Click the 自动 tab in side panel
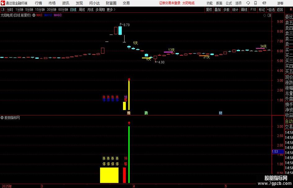Image resolution: width=293 pixels, height=188 pixels. pos(289,121)
